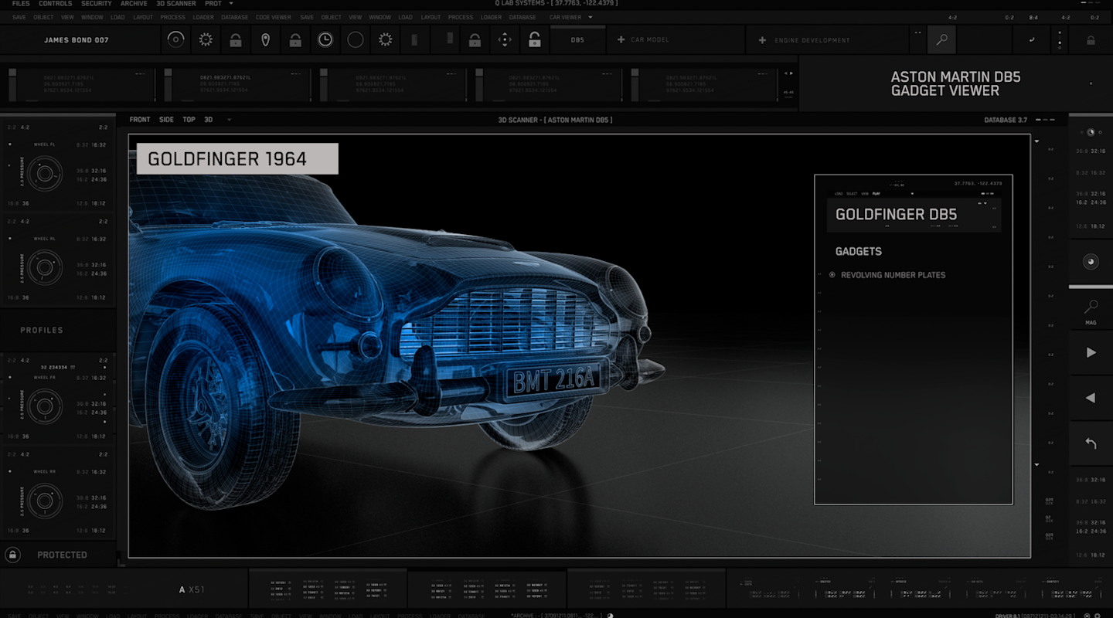Adjust the vertical level slider in the top toolbar
This screenshot has width=1113, height=618.
pos(415,39)
